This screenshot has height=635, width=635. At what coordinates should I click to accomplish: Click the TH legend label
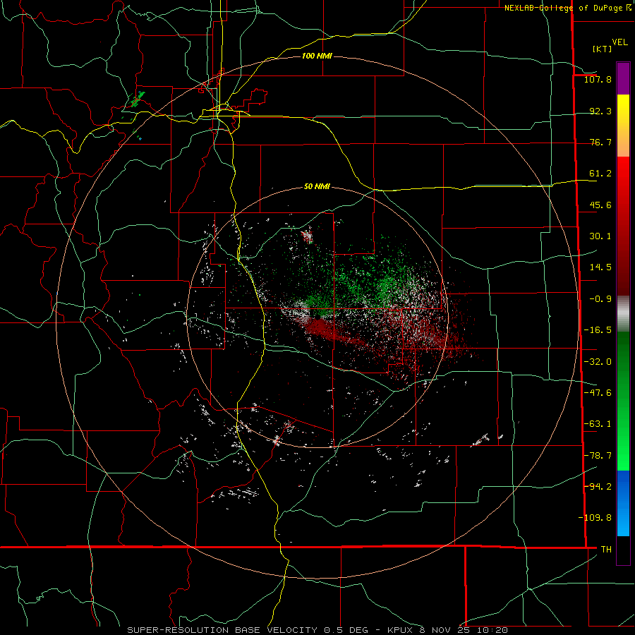606,549
